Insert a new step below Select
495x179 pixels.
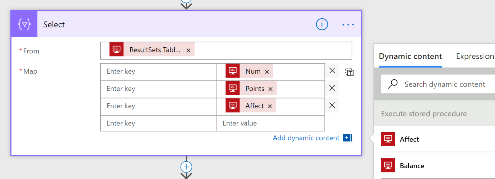click(186, 167)
